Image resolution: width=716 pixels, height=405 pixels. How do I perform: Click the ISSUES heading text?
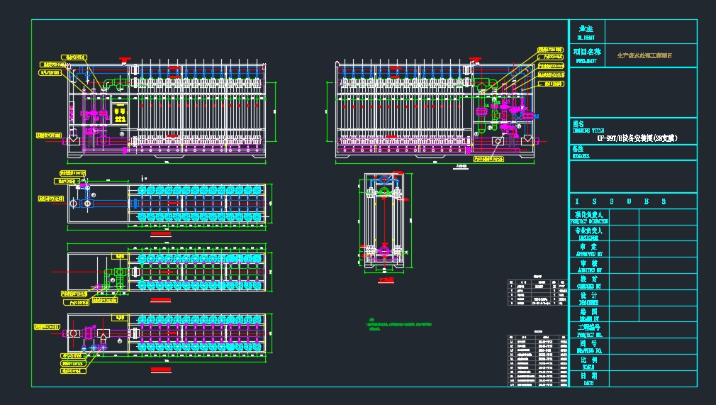[x=620, y=201]
